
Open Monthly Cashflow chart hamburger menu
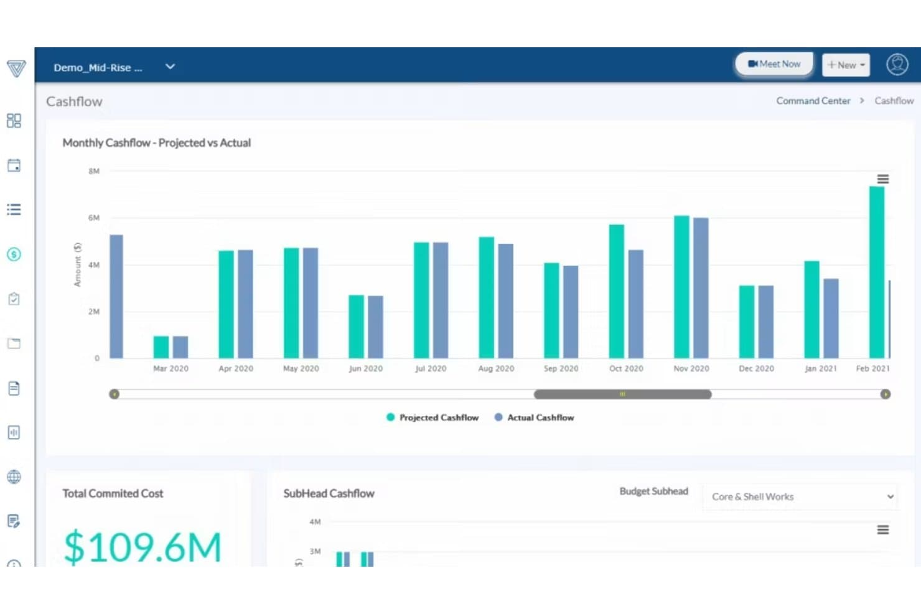(x=882, y=179)
